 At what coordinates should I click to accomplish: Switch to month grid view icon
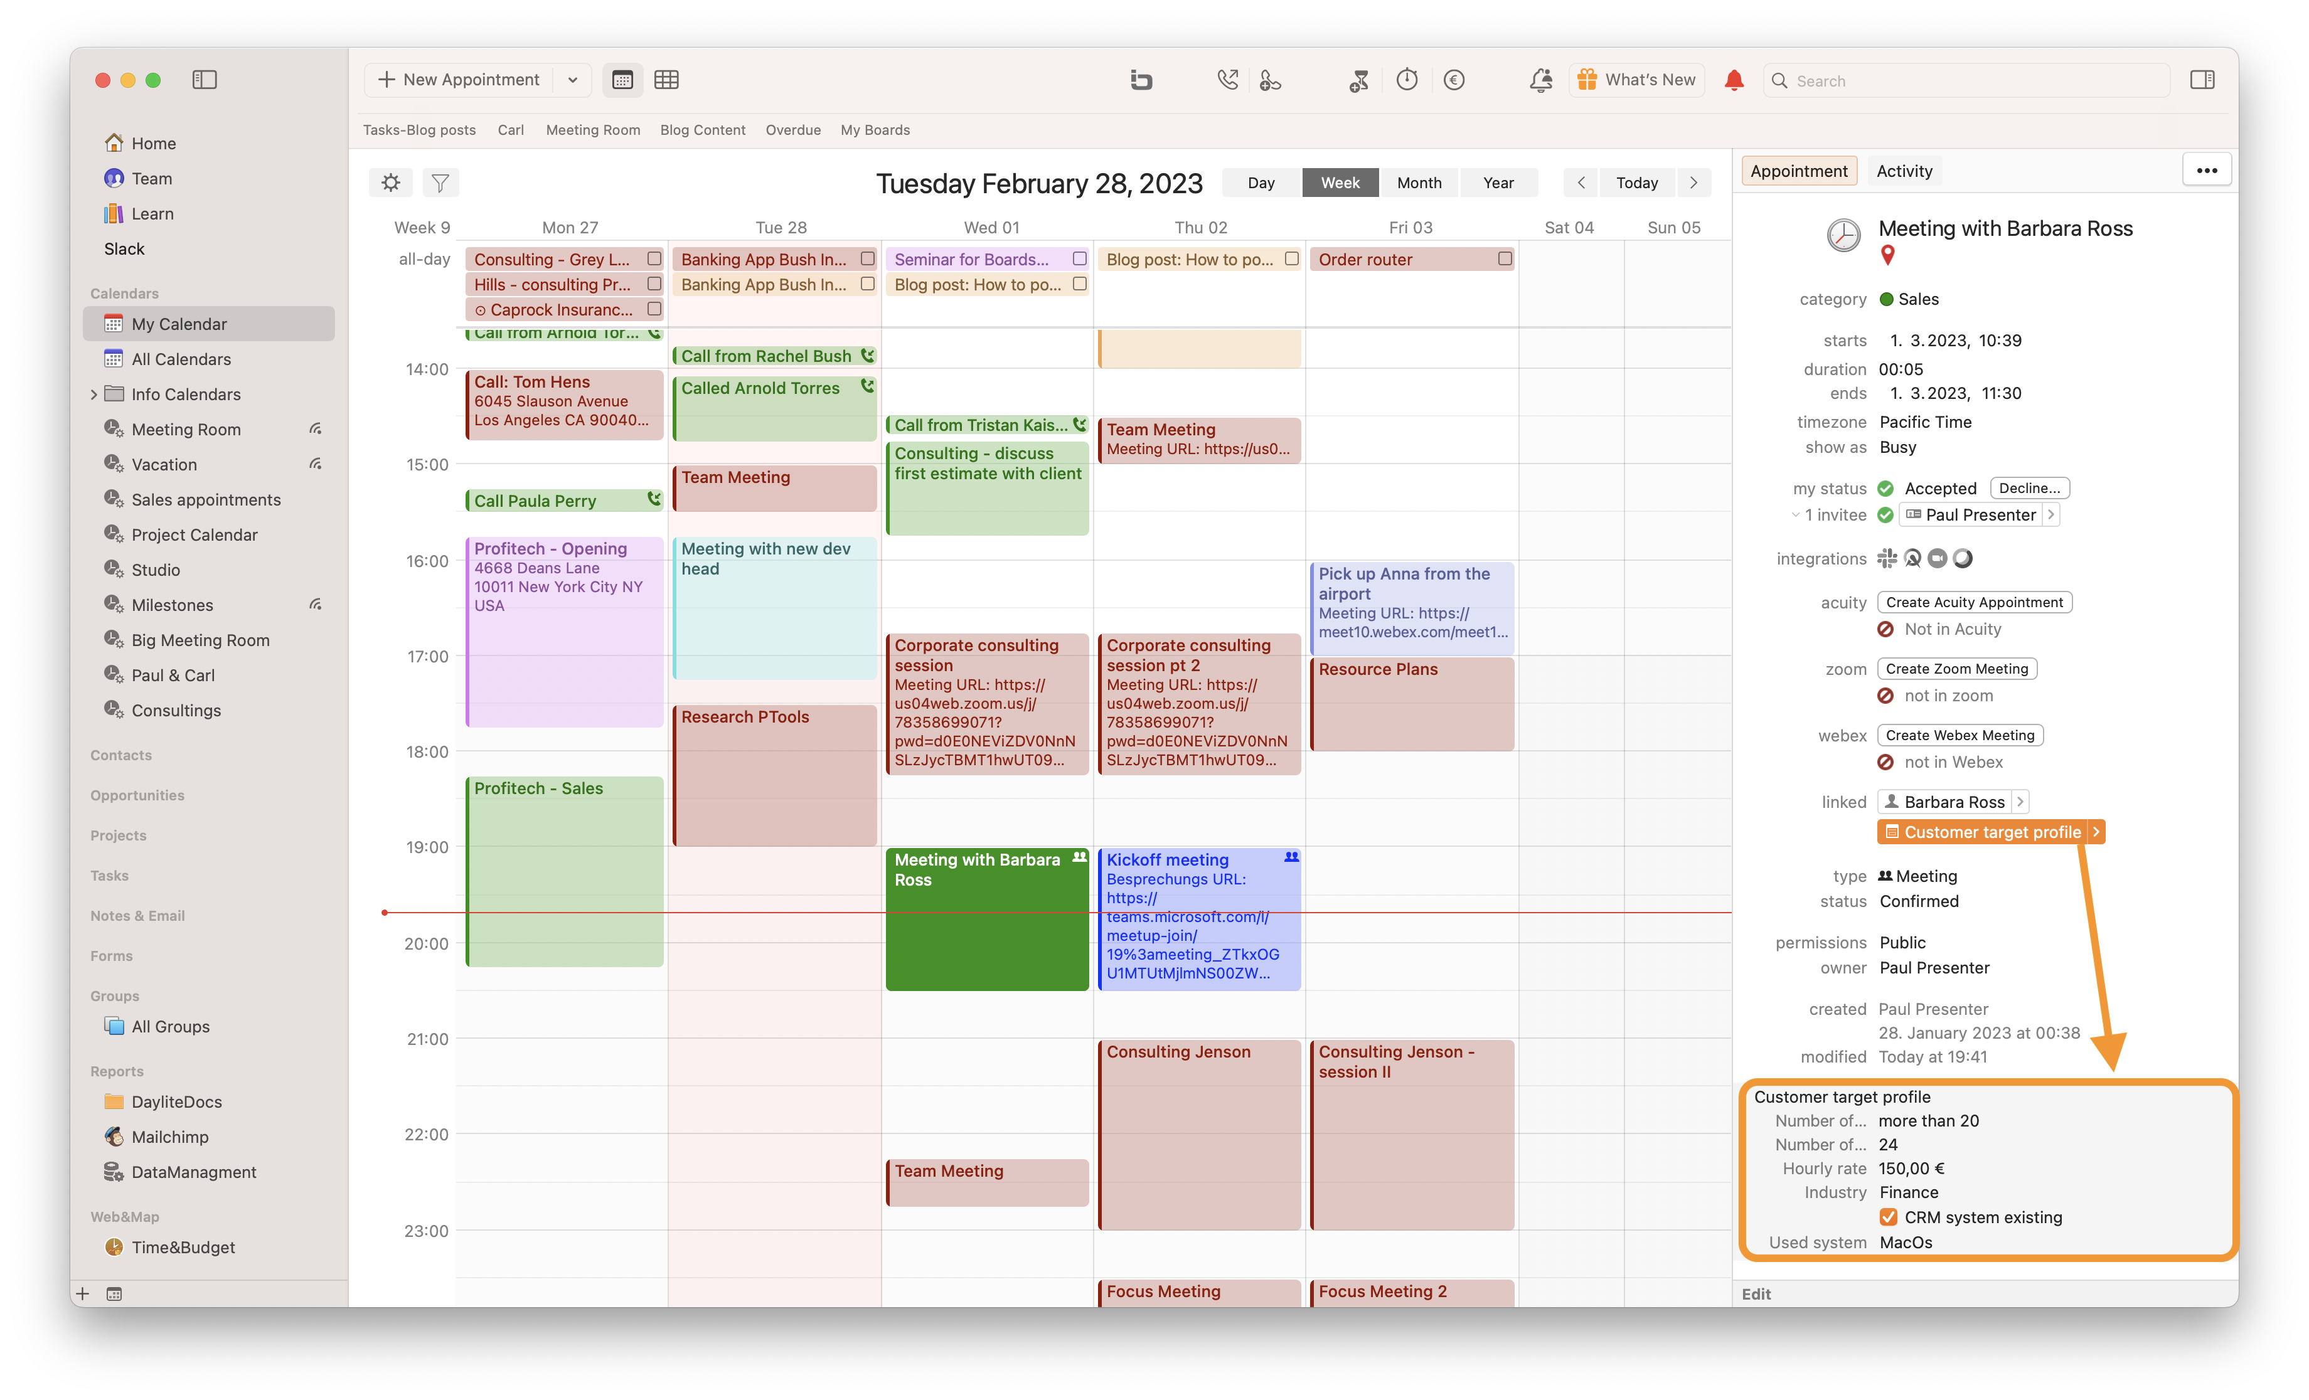click(666, 80)
